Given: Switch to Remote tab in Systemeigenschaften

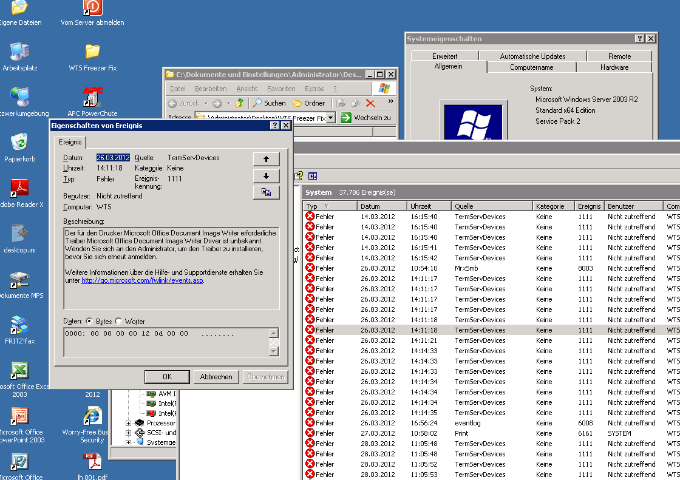Looking at the screenshot, I should pos(619,56).
